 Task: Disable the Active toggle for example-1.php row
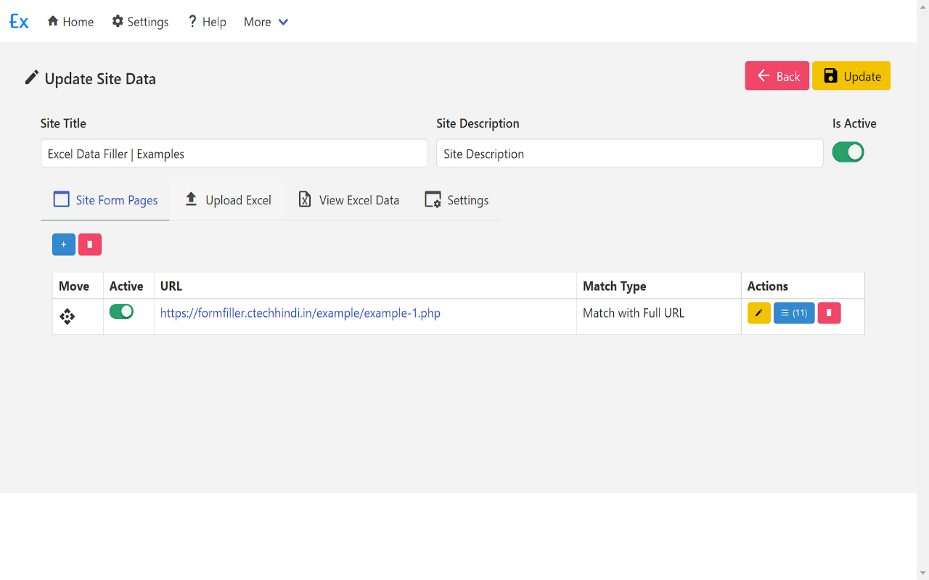[x=121, y=312]
